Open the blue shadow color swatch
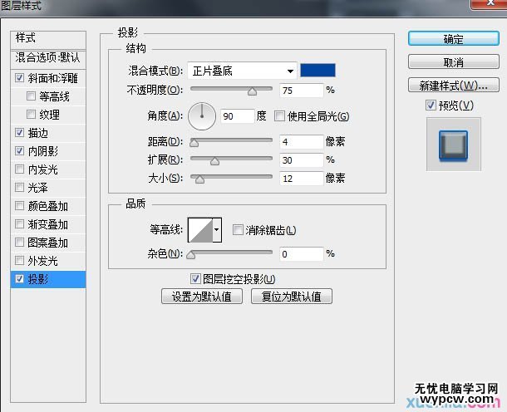 317,70
